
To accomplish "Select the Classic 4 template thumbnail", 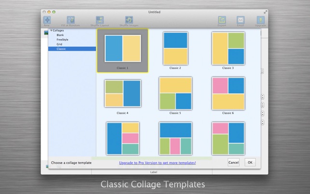I will pos(122,93).
